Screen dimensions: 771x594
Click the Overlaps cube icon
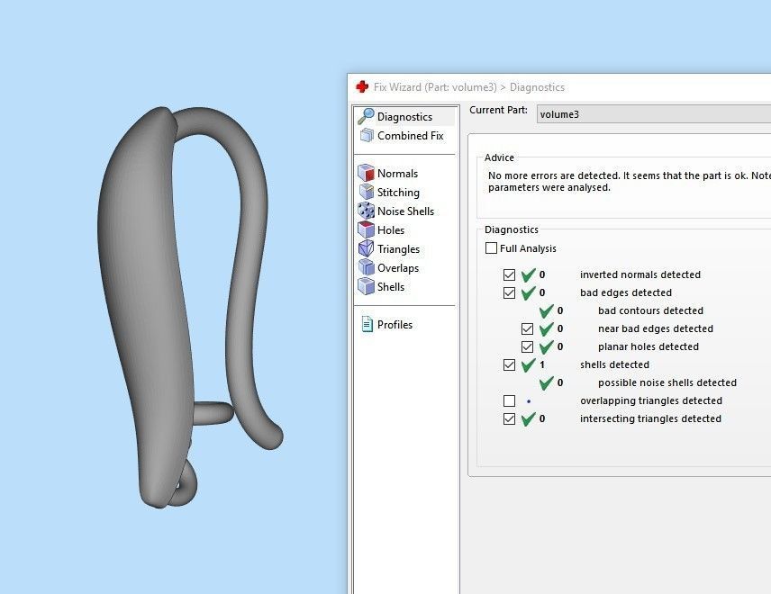(x=366, y=267)
